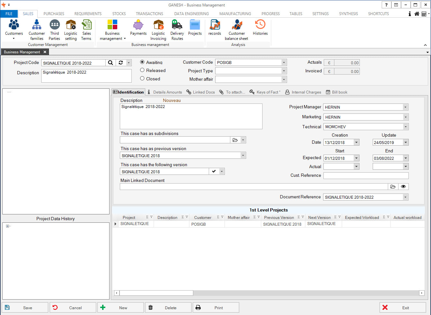Open the Project Type combo box
The width and height of the screenshot is (431, 315).
[283, 71]
